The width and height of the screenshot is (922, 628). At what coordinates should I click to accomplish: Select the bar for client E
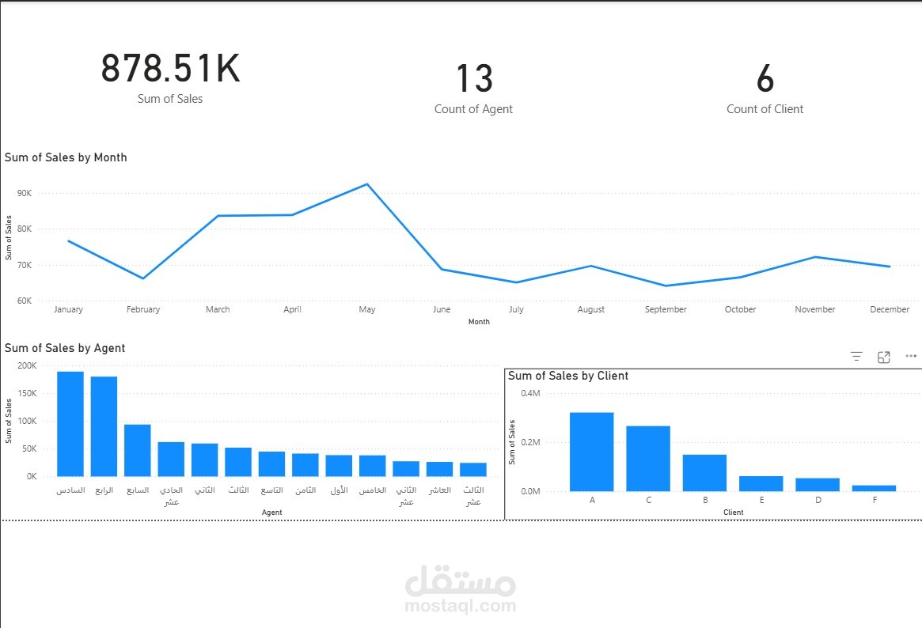pyautogui.click(x=761, y=483)
